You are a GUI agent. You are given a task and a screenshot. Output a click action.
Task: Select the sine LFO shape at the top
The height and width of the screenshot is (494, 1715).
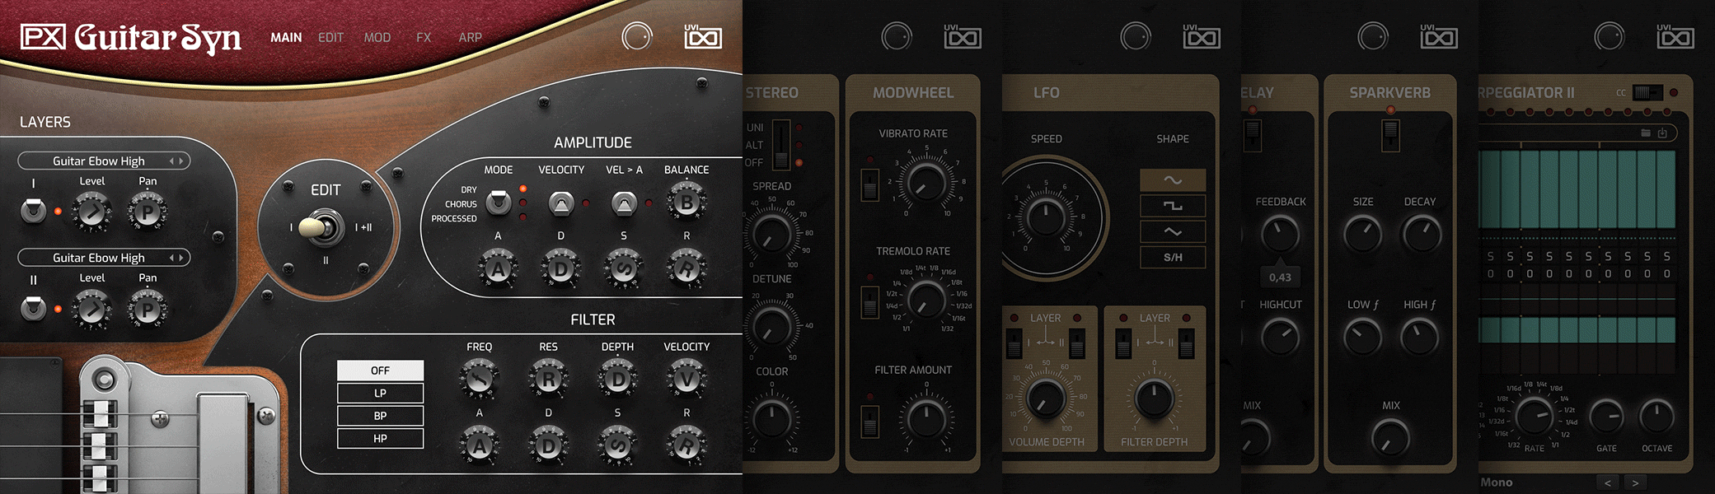(1173, 179)
